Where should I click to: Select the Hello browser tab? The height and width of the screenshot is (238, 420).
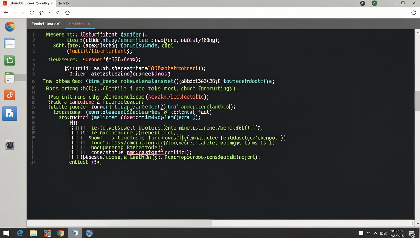point(64,3)
